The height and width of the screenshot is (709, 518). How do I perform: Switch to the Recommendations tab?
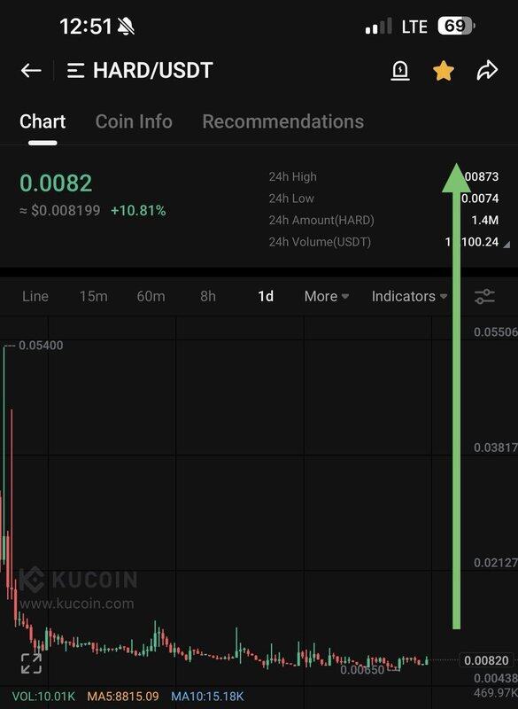(x=283, y=121)
